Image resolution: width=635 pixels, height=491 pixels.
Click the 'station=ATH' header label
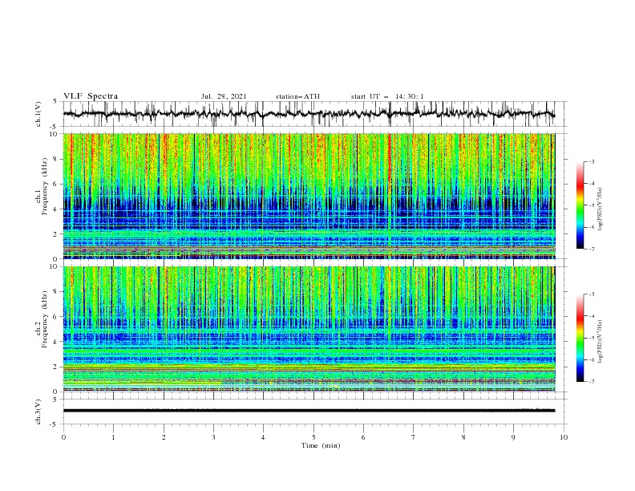[297, 96]
